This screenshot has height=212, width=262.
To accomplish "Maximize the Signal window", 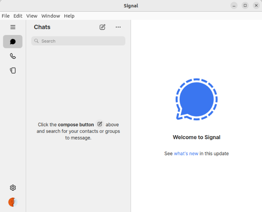I will tap(245, 6).
